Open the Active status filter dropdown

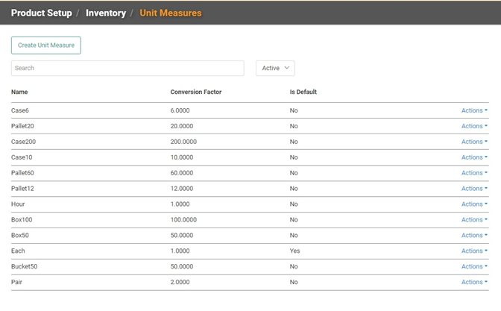pyautogui.click(x=275, y=68)
